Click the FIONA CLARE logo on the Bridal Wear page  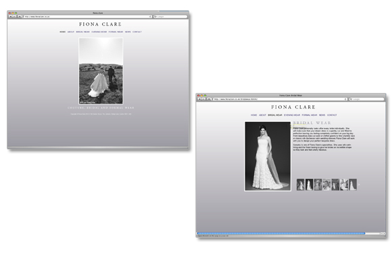(293, 107)
